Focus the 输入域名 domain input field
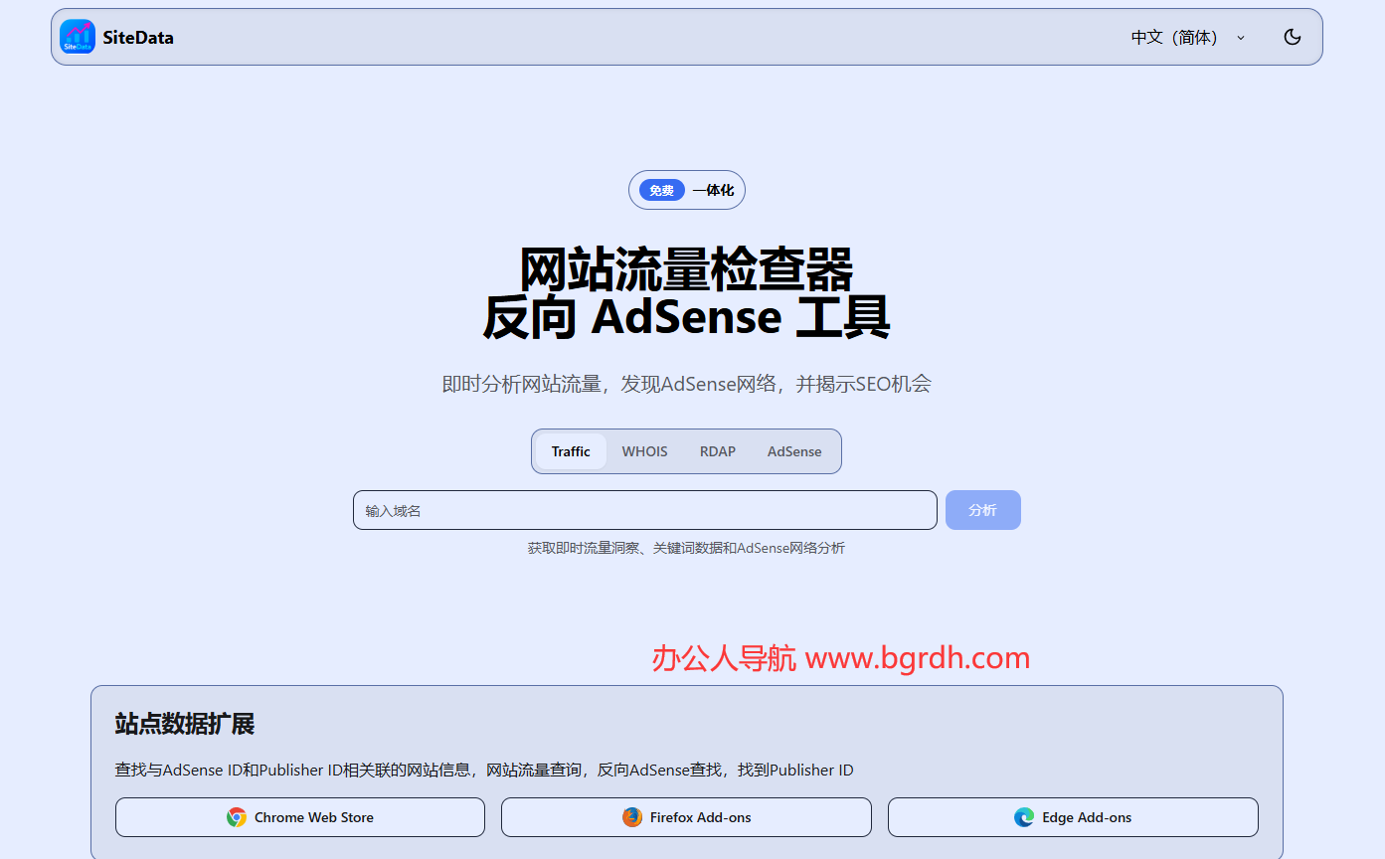Image resolution: width=1385 pixels, height=859 pixels. 644,510
